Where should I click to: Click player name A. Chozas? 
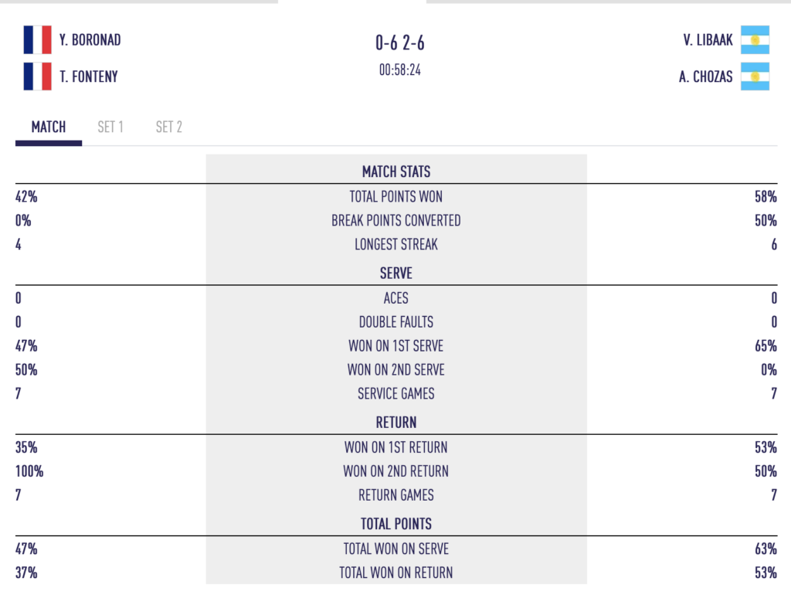pyautogui.click(x=705, y=76)
